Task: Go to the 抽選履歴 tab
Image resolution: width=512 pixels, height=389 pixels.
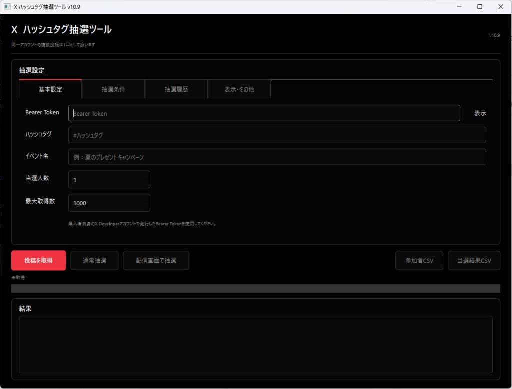Action: [176, 89]
